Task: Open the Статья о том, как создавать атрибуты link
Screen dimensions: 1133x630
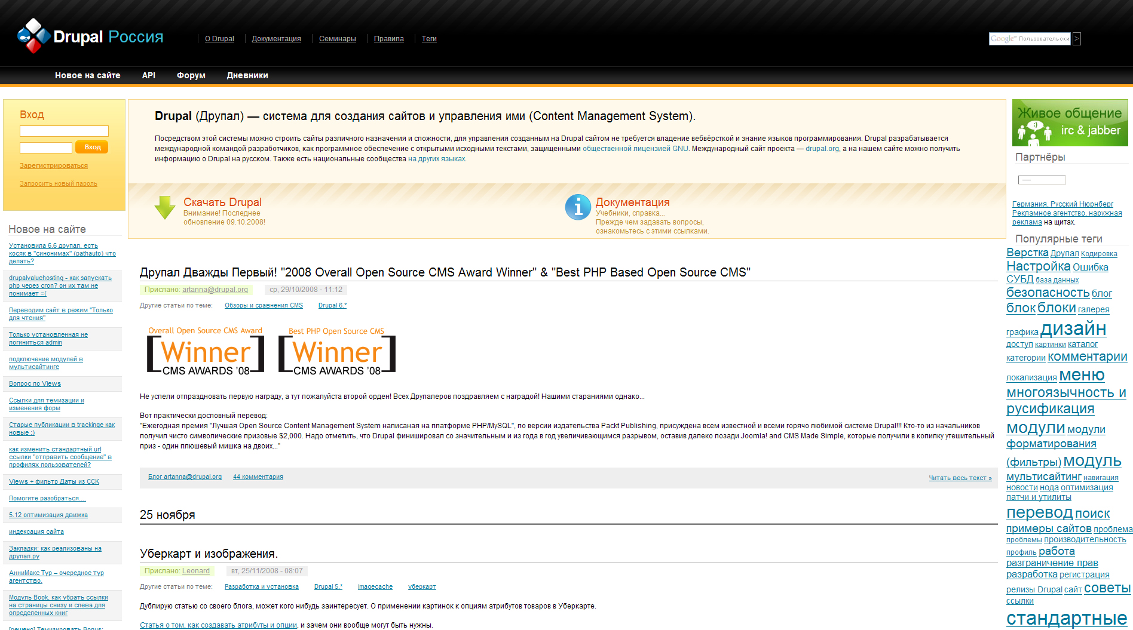Action: (x=218, y=625)
